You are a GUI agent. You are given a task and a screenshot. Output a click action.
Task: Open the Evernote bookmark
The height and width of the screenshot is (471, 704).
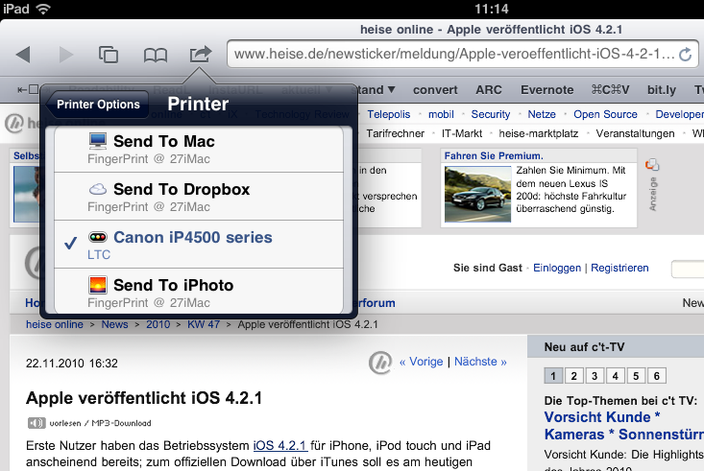pyautogui.click(x=546, y=90)
